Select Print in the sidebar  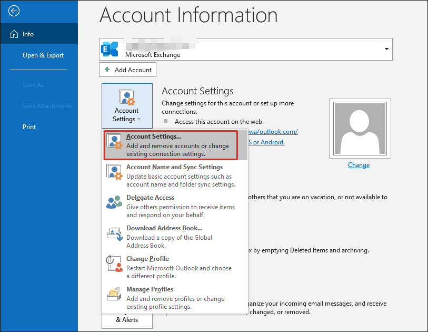(29, 127)
